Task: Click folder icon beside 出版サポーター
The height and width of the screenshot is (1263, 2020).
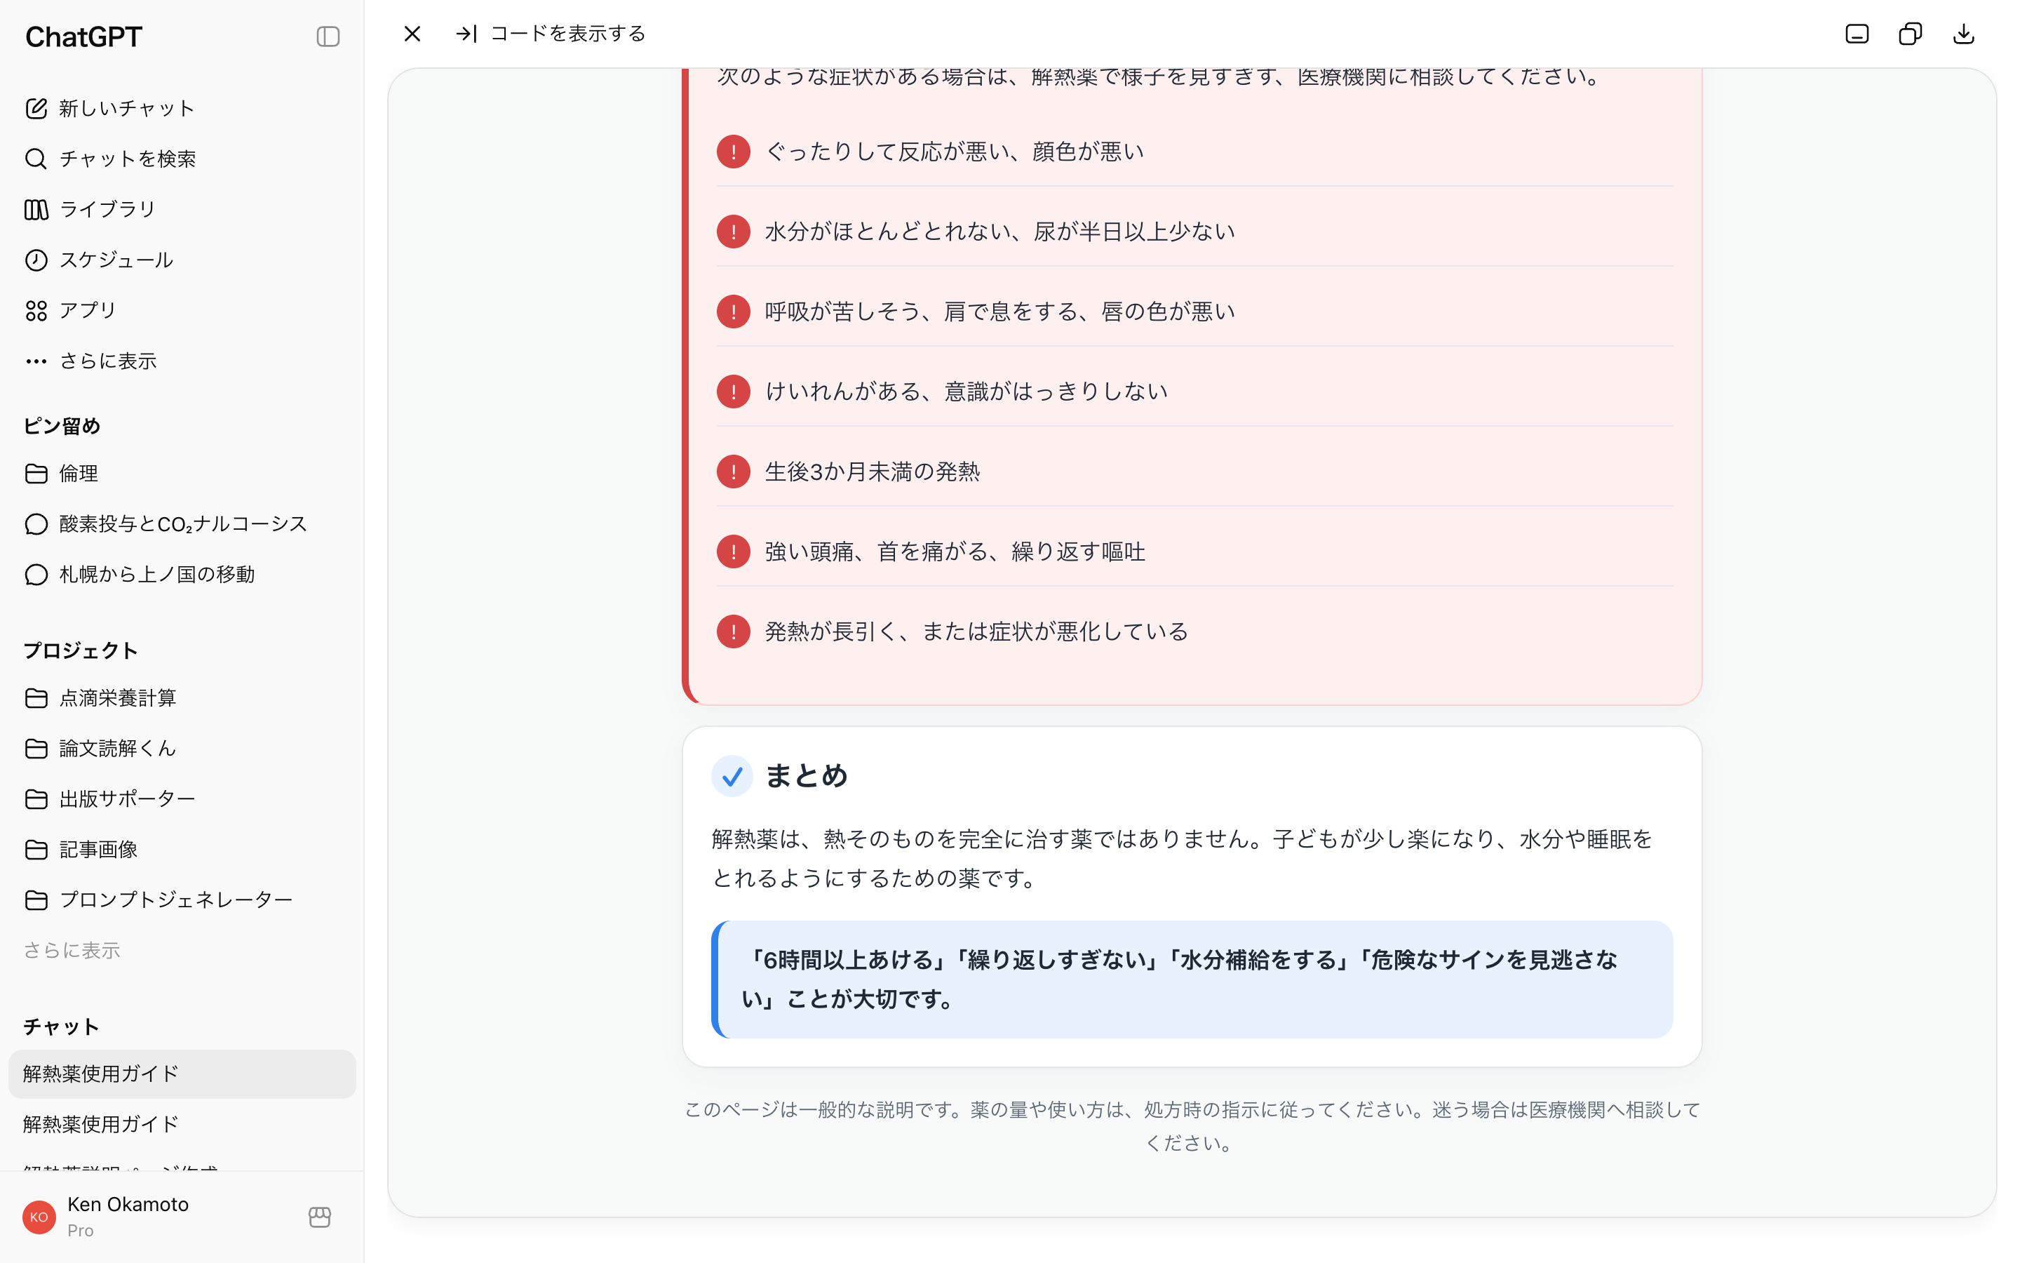Action: click(36, 799)
